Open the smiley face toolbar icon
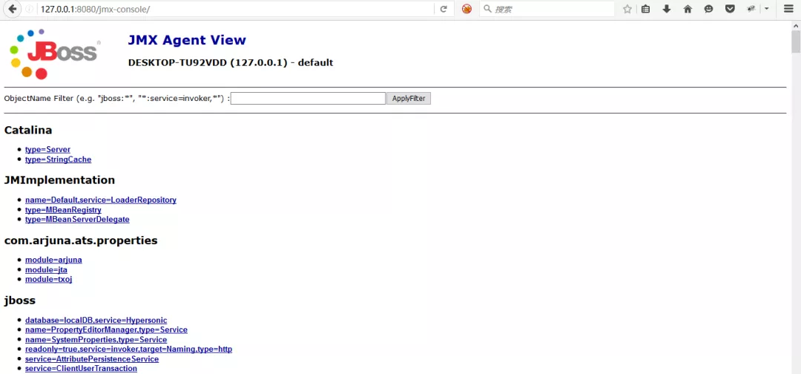Screen dimensions: 801x374 (x=708, y=9)
